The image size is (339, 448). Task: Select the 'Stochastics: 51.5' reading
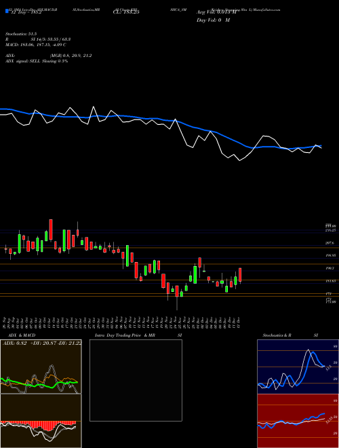[x=21, y=34]
